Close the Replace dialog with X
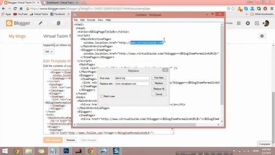275x155 pixels. click(165, 70)
